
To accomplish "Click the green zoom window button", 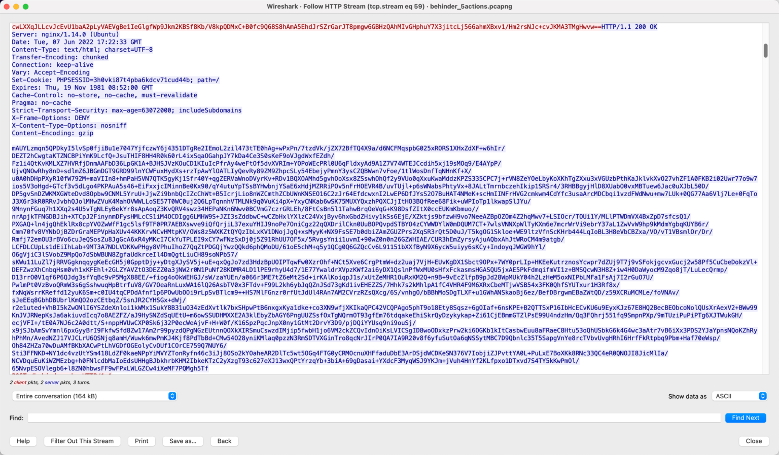I will (x=26, y=7).
